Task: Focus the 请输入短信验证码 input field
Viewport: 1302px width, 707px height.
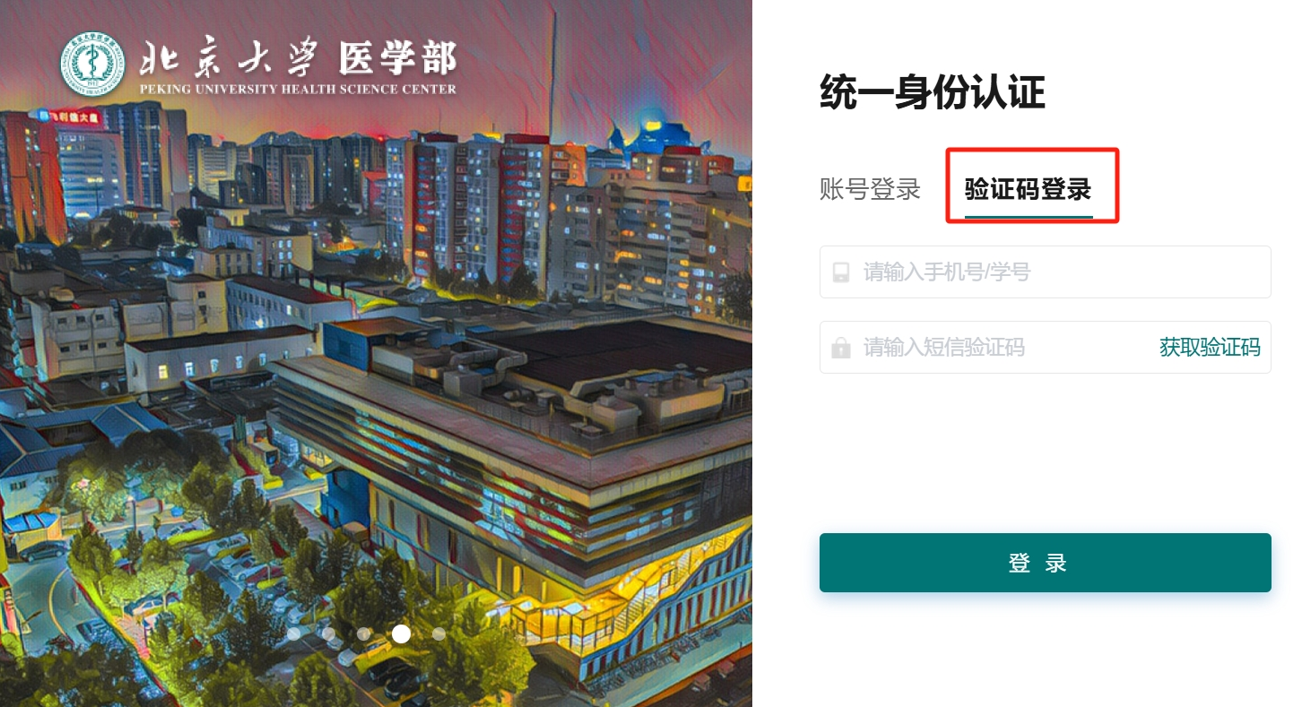Action: (986, 347)
